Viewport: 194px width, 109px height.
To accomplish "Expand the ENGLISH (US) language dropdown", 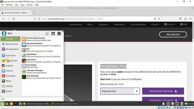I will [120, 91].
